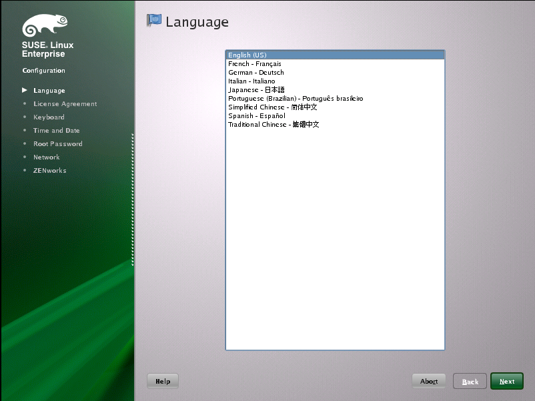
Task: Select Portuguese (Brazilian) from the list
Action: click(296, 98)
